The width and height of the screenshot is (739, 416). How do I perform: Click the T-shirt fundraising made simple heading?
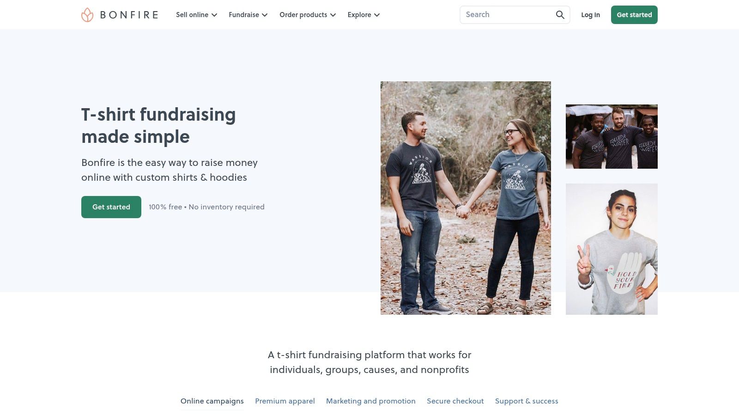[158, 125]
